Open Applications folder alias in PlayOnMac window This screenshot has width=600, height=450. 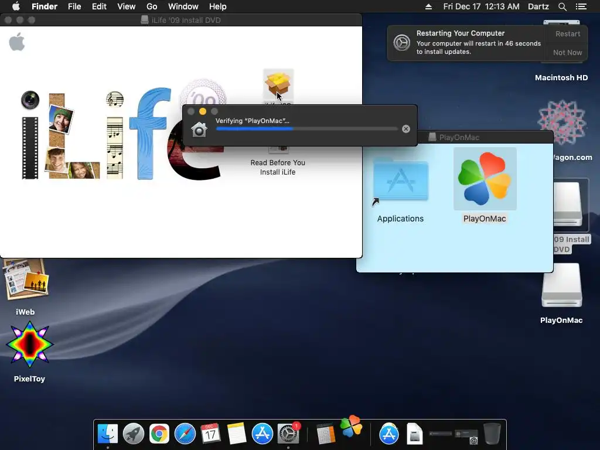[x=400, y=179]
